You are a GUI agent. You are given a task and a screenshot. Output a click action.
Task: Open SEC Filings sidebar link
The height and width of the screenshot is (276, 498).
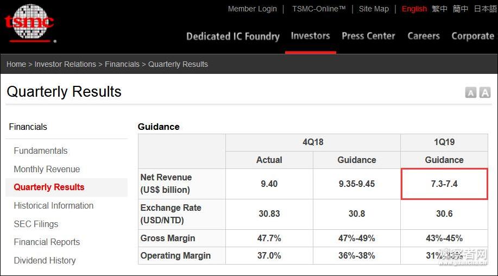pyautogui.click(x=36, y=224)
